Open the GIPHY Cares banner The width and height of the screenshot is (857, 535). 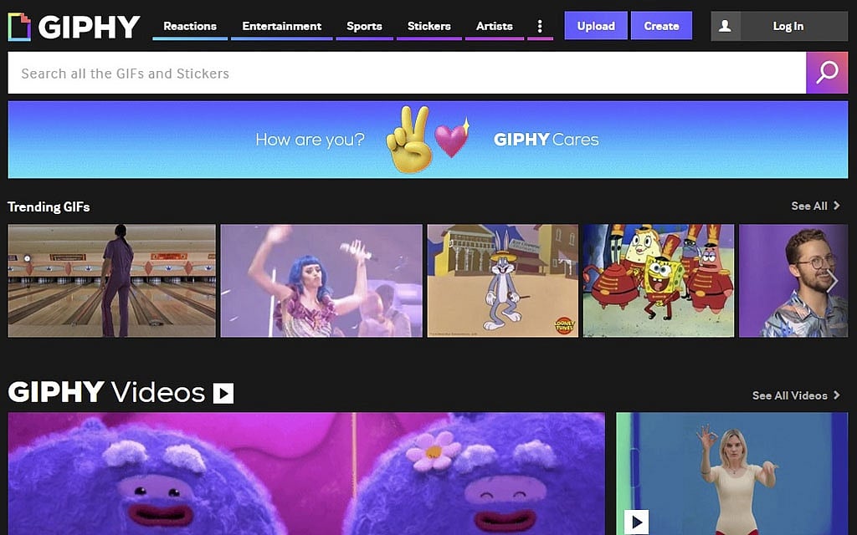(x=428, y=140)
